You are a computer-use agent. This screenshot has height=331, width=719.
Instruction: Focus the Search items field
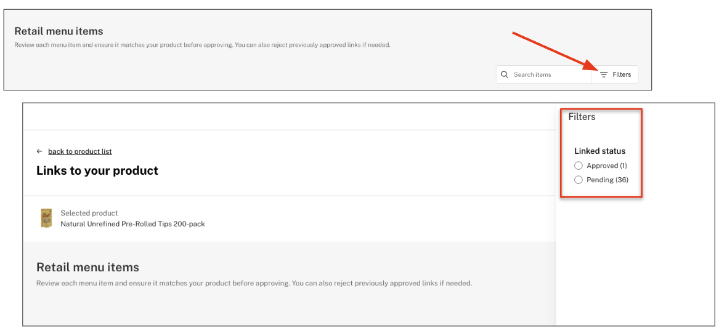click(x=544, y=74)
